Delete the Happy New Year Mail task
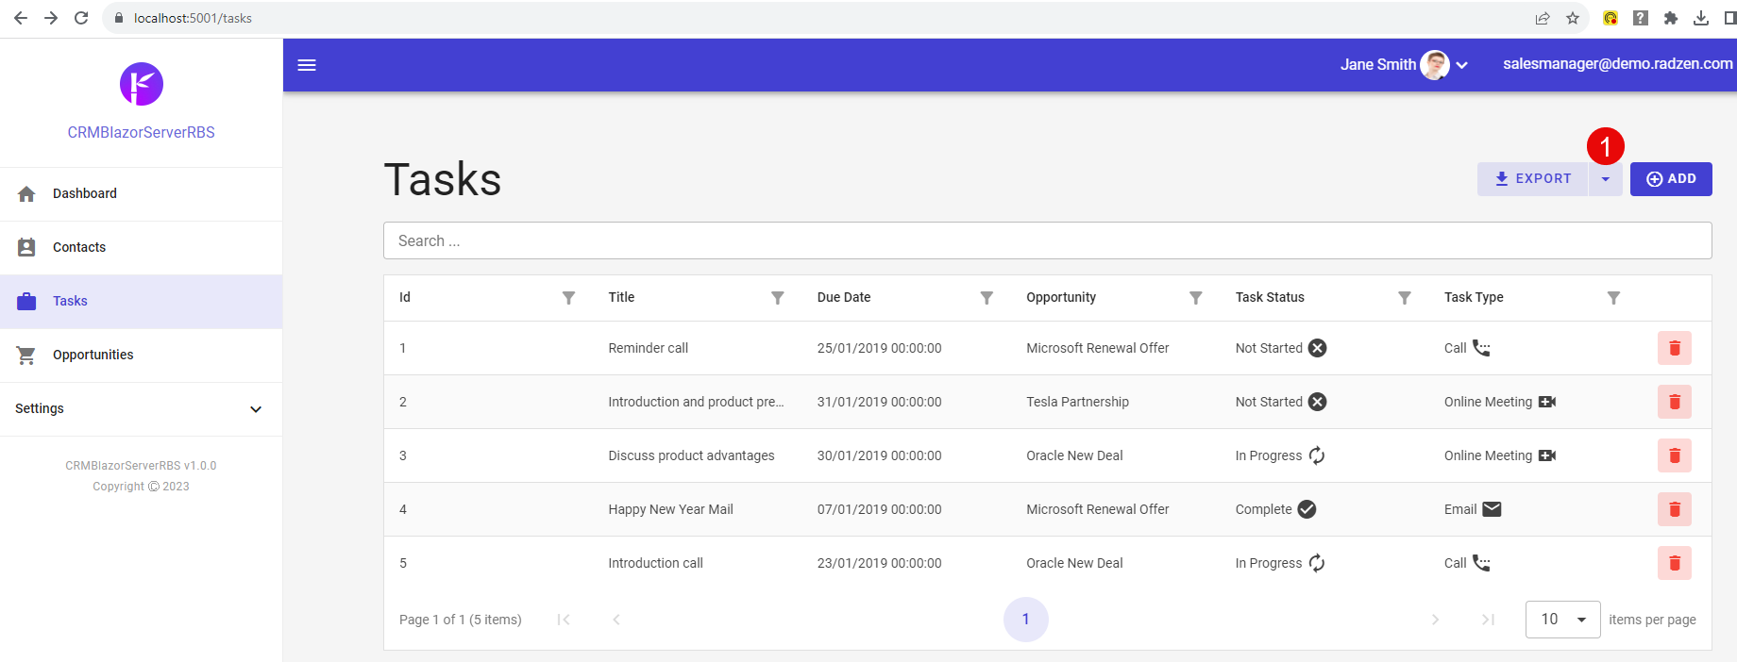The height and width of the screenshot is (662, 1737). coord(1675,509)
